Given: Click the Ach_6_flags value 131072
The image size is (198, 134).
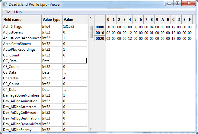Looking at the screenshot, I should tap(74, 27).
